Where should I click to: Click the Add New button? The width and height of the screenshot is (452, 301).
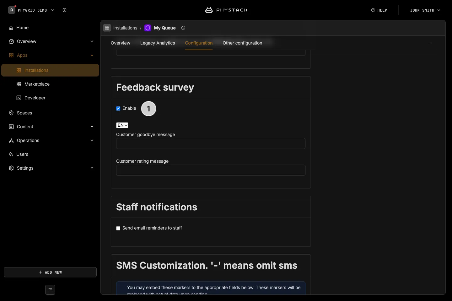[50, 272]
